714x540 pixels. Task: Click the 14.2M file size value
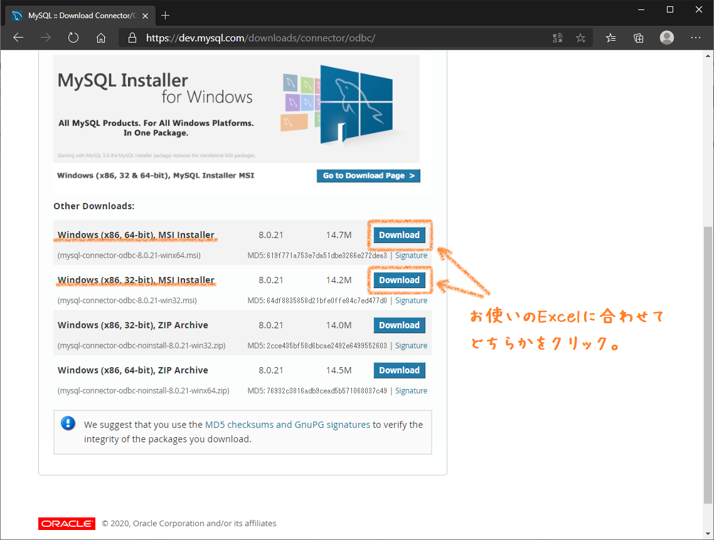coord(339,280)
